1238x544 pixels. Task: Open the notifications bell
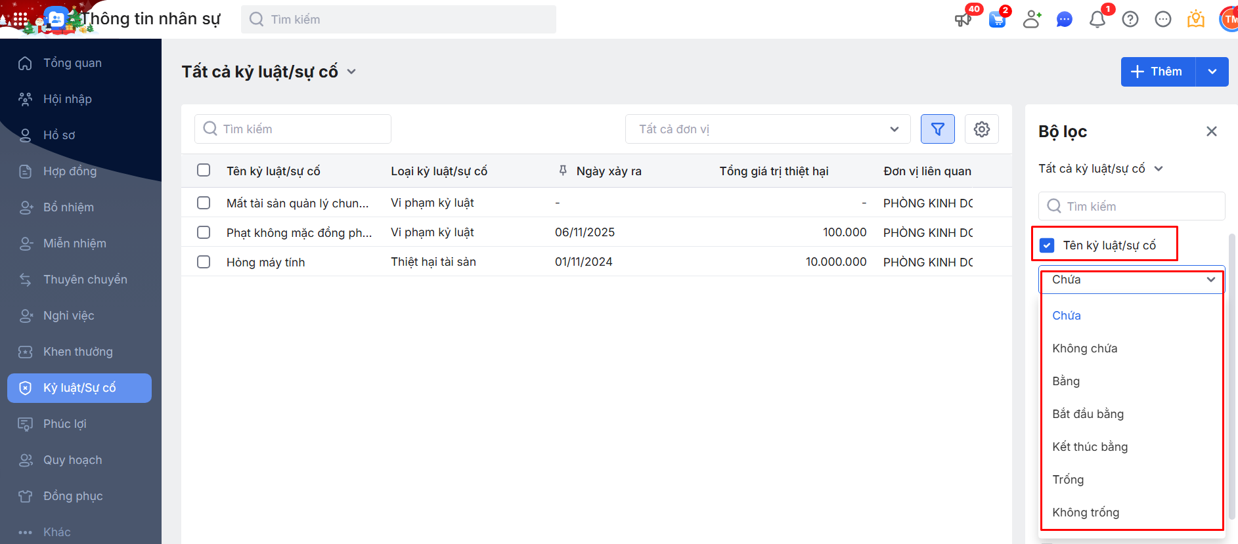[1097, 19]
